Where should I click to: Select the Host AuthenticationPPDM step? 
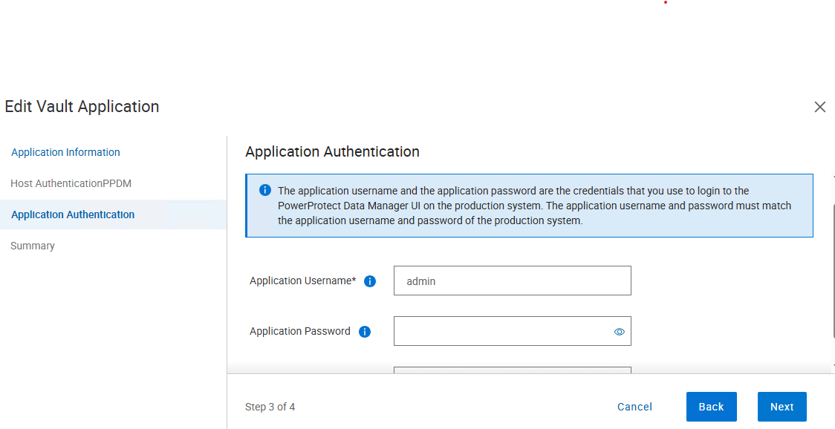coord(71,183)
